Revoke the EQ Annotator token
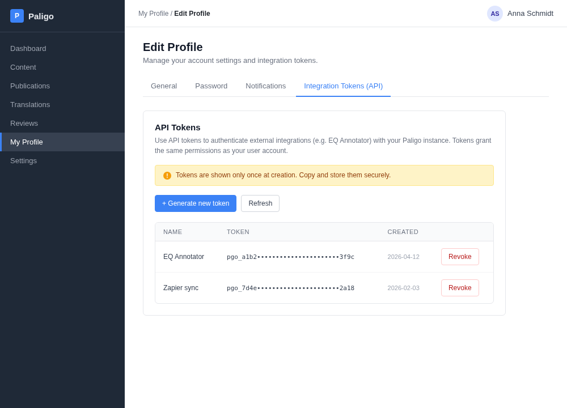 coord(460,257)
